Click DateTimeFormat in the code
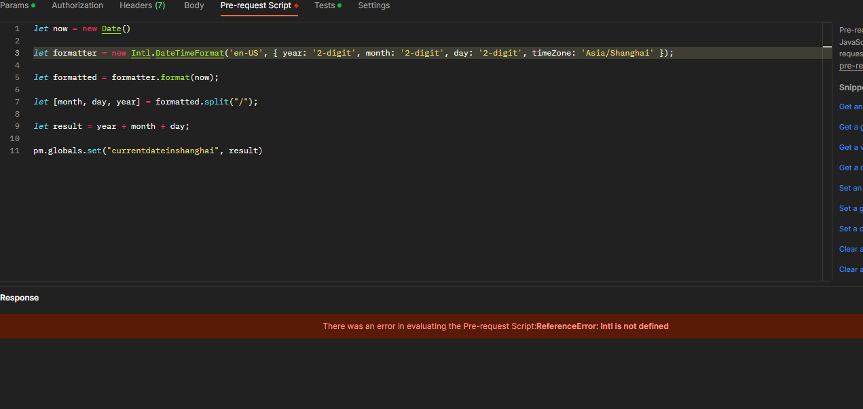 click(189, 53)
